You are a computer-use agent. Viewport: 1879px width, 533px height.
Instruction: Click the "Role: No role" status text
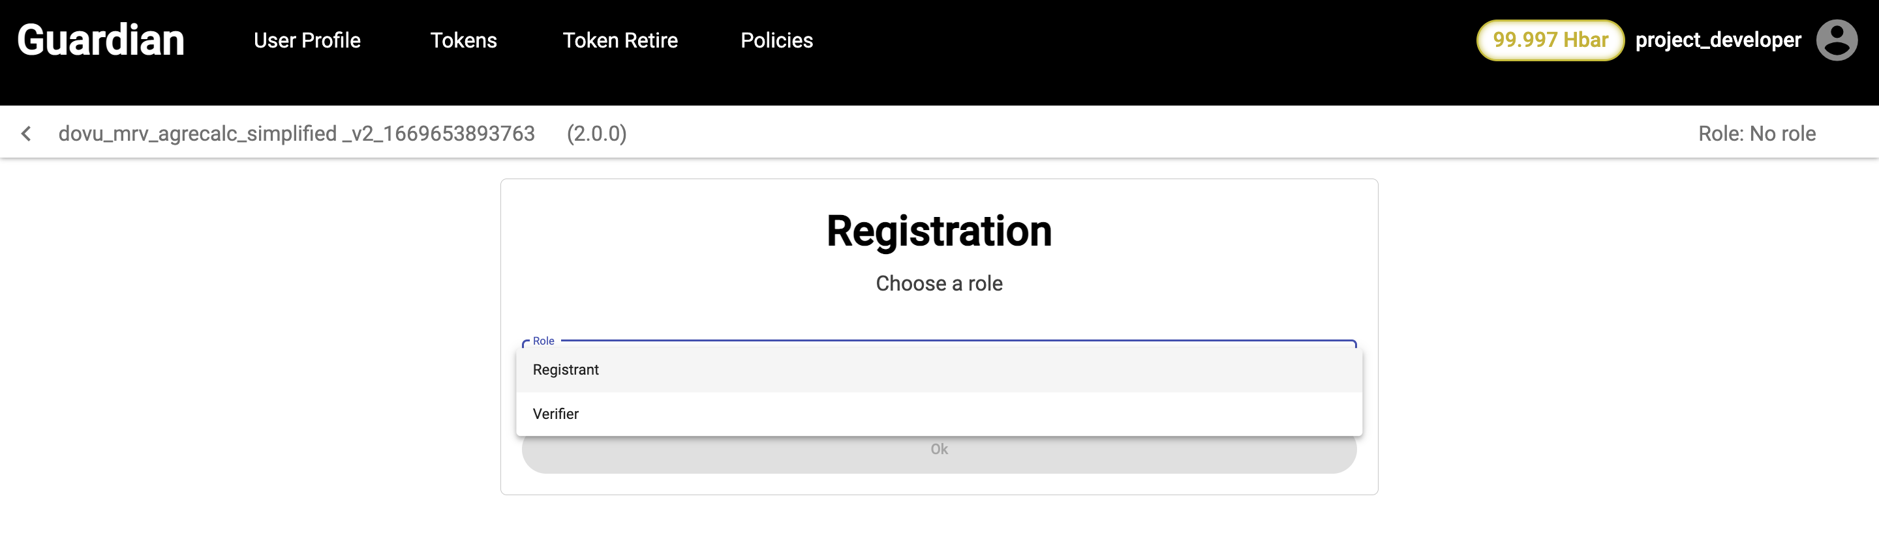tap(1756, 134)
